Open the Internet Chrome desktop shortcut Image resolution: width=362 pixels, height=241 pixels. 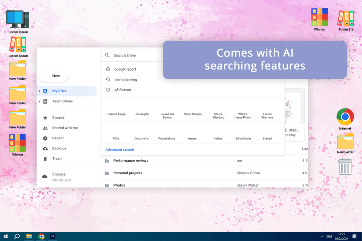click(345, 119)
